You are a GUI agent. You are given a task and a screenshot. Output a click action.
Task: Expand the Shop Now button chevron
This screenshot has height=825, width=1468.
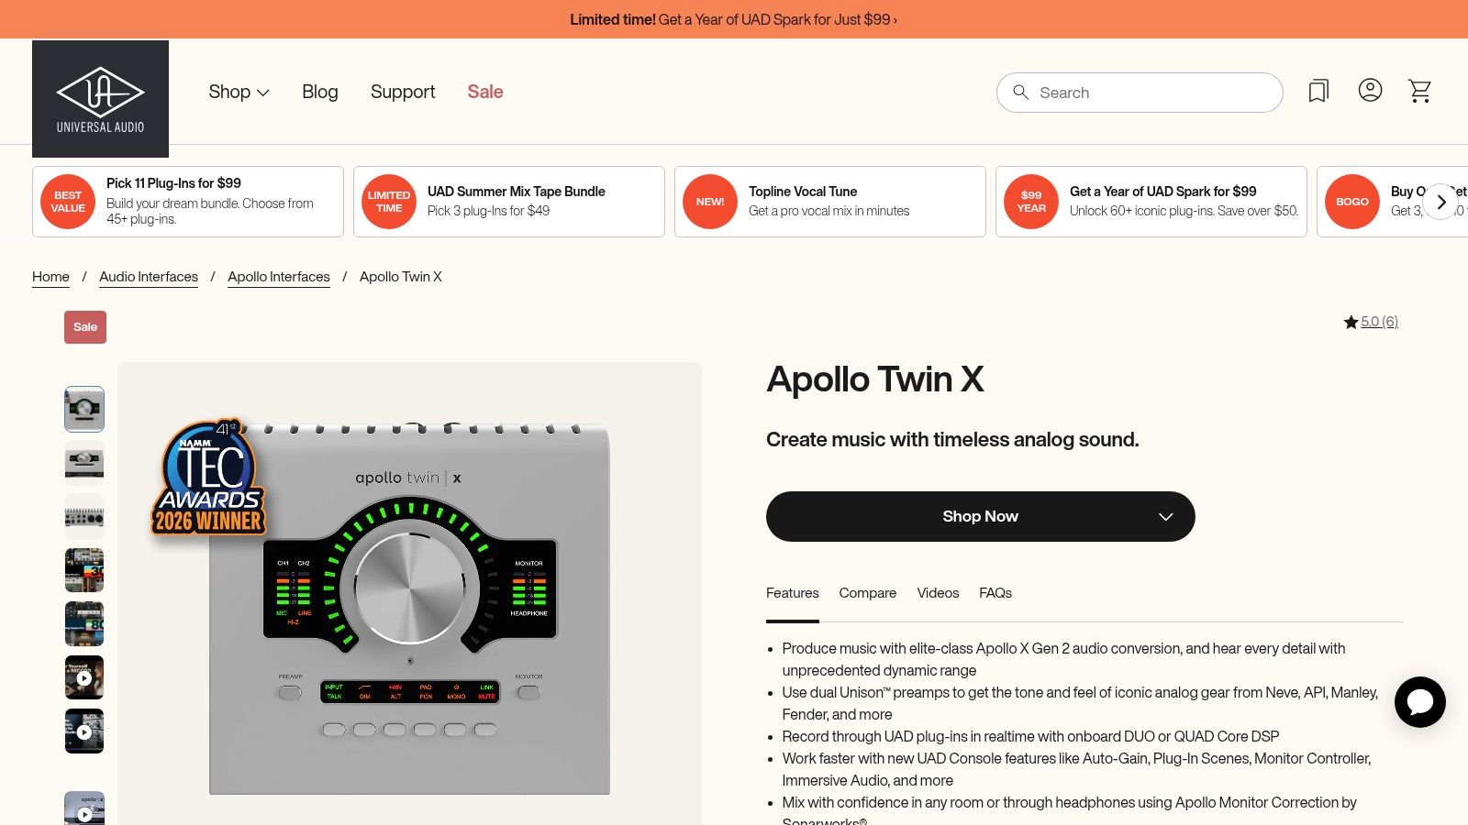(1165, 517)
